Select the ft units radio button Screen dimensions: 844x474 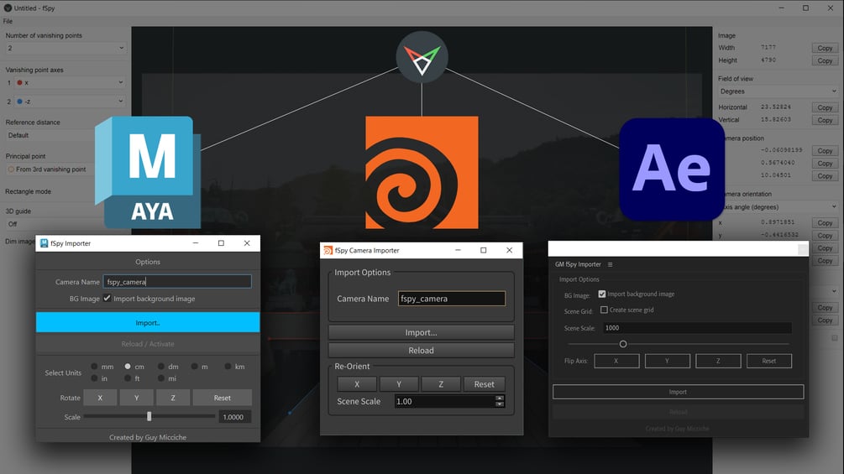(128, 378)
